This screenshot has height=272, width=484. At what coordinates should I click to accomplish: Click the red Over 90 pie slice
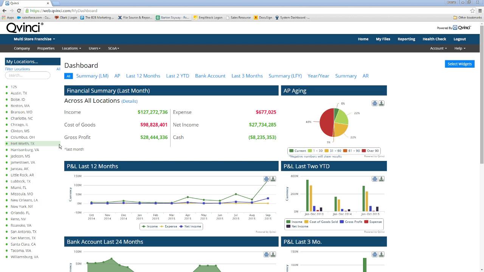(326, 122)
